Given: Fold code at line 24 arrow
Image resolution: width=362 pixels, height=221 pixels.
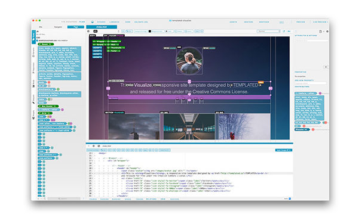Looking at the screenshot, I should pos(93,178).
